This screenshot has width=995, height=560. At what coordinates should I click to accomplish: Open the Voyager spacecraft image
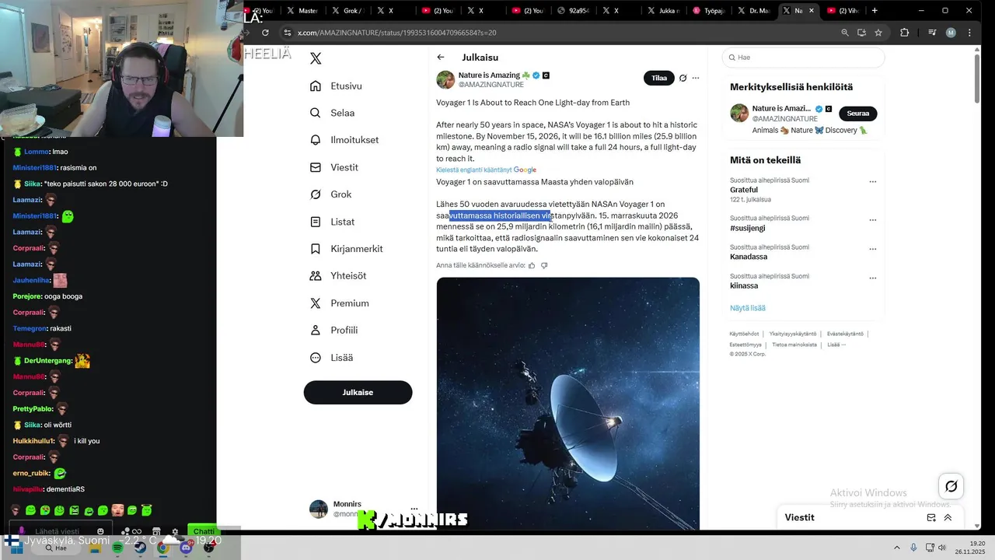(x=567, y=404)
